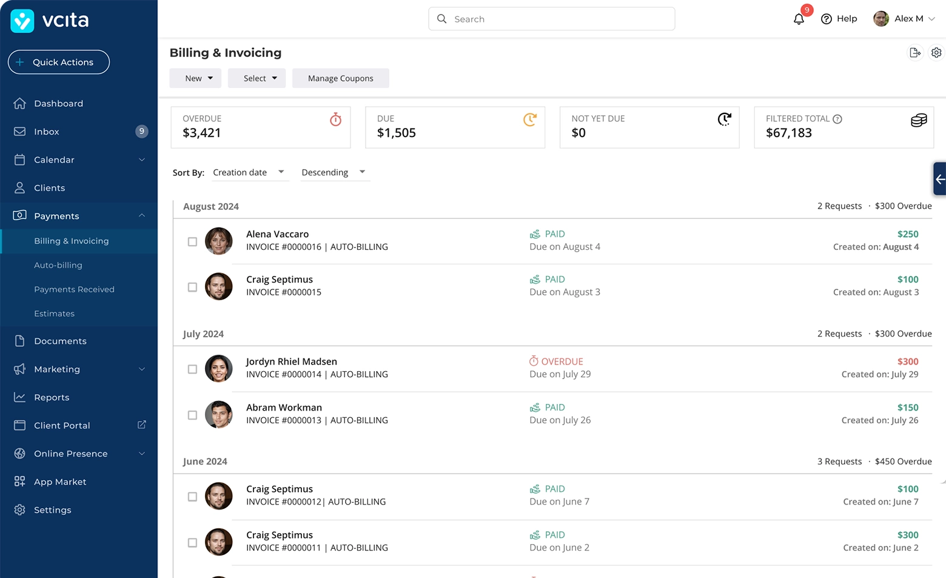Expand the Descending order dropdown
The image size is (946, 578).
334,172
